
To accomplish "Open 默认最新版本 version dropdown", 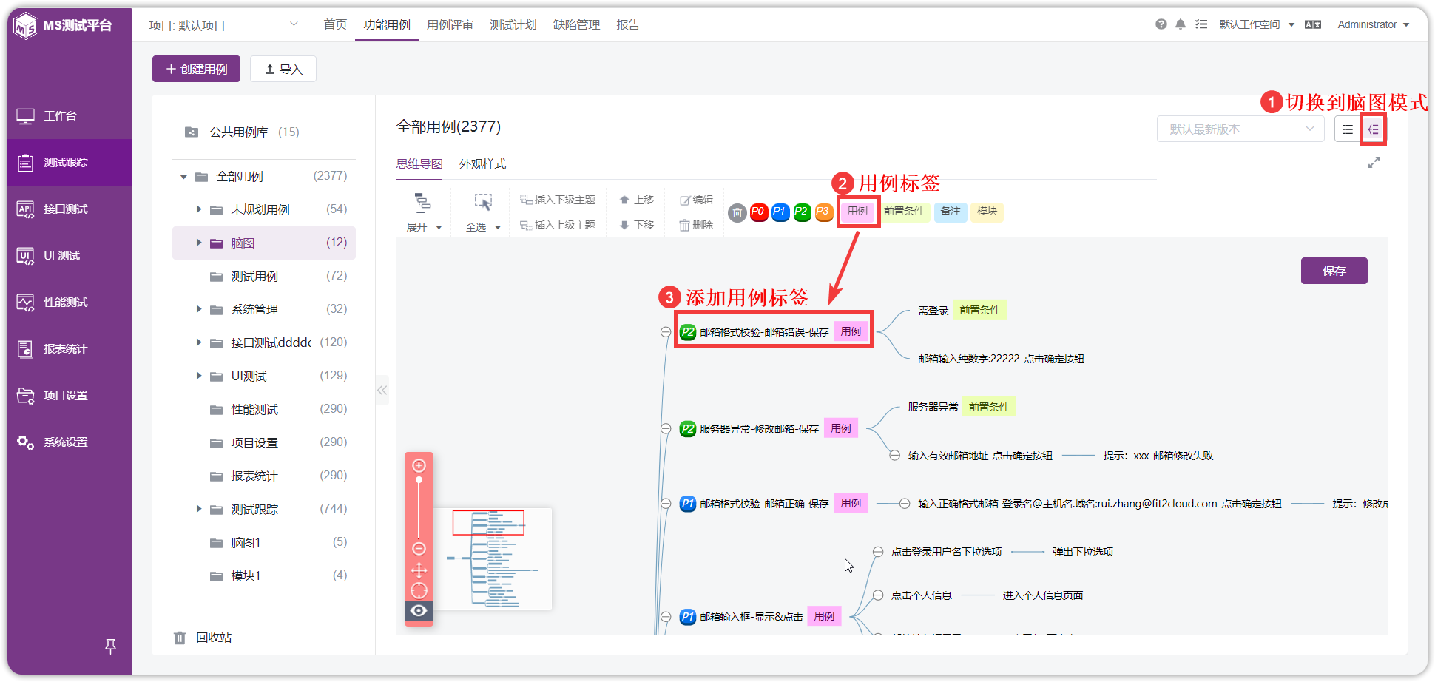I will point(1240,129).
